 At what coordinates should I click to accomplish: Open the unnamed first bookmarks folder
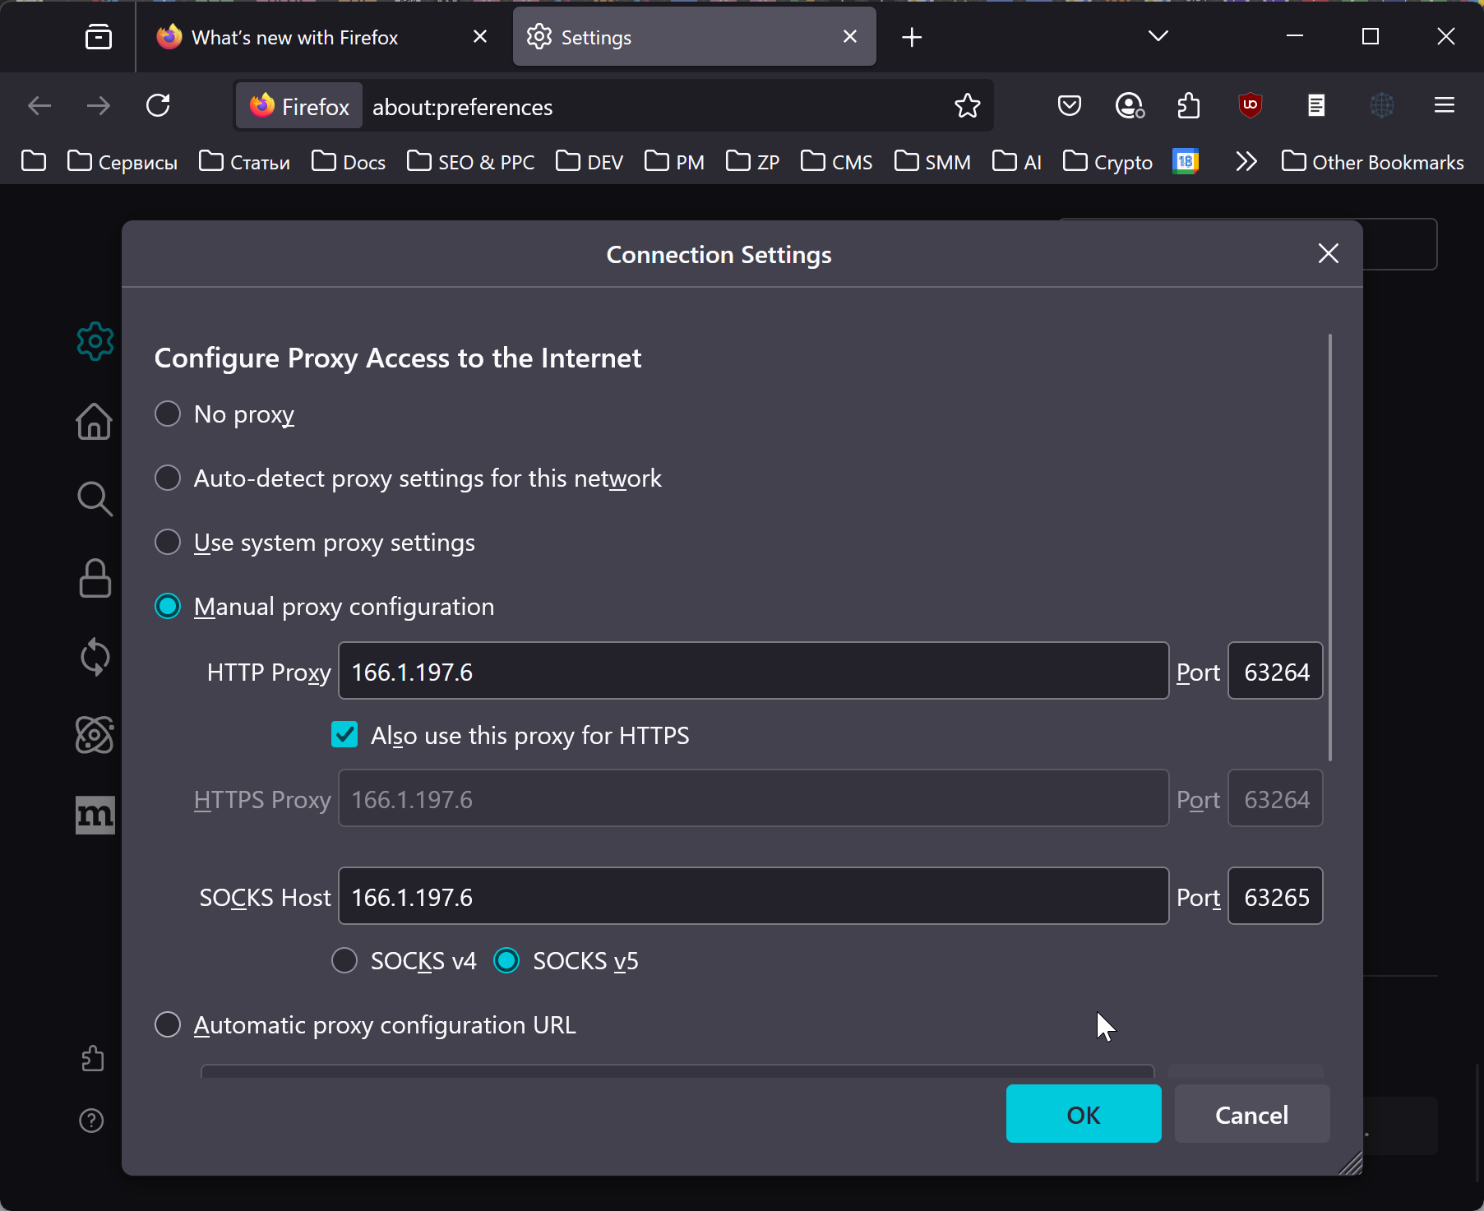click(x=34, y=161)
